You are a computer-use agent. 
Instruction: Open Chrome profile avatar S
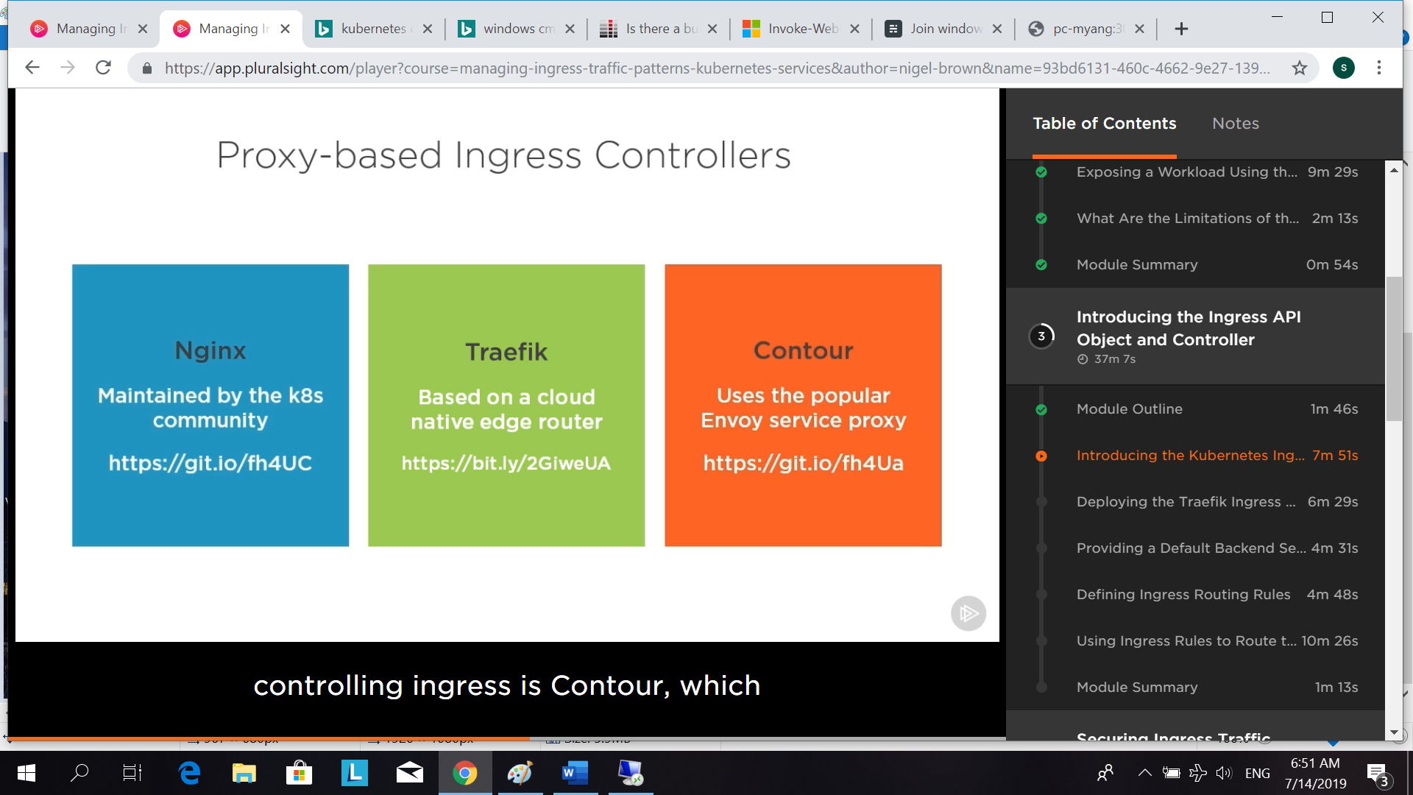point(1343,68)
